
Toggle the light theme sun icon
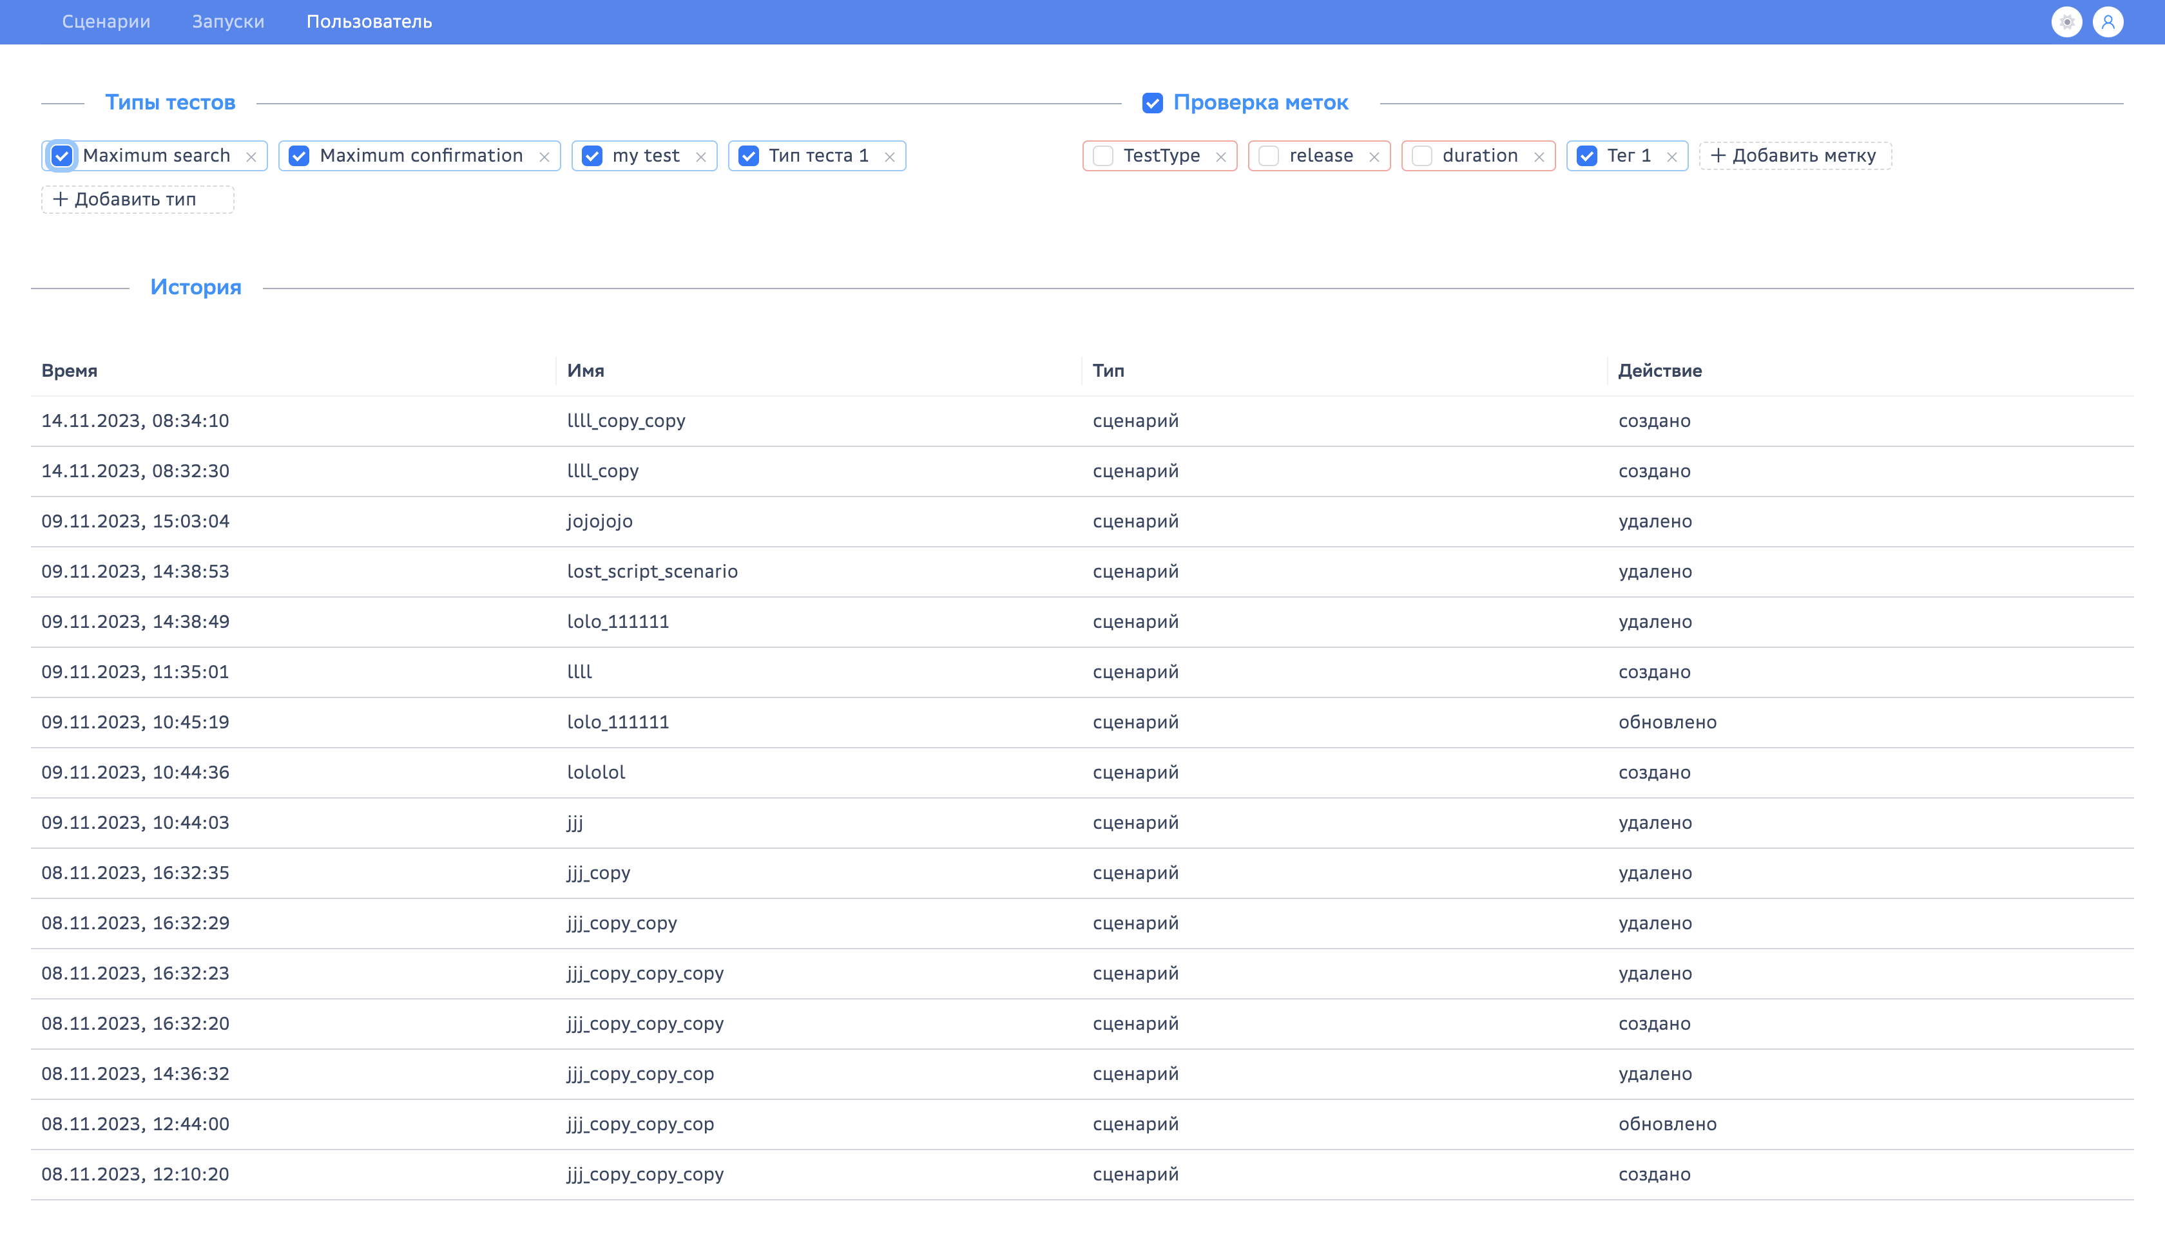[2066, 23]
